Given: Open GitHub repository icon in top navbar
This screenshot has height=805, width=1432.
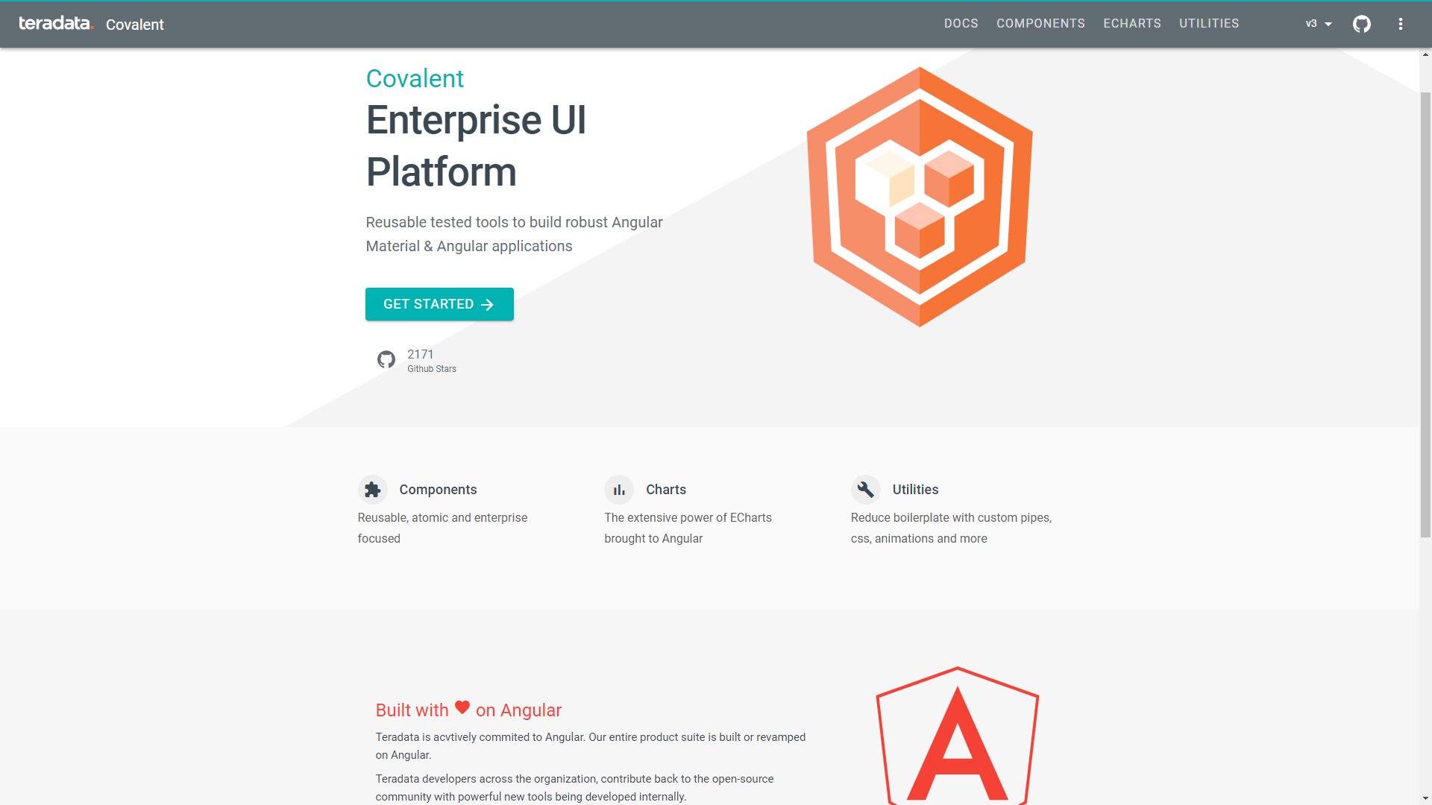Looking at the screenshot, I should [x=1362, y=24].
